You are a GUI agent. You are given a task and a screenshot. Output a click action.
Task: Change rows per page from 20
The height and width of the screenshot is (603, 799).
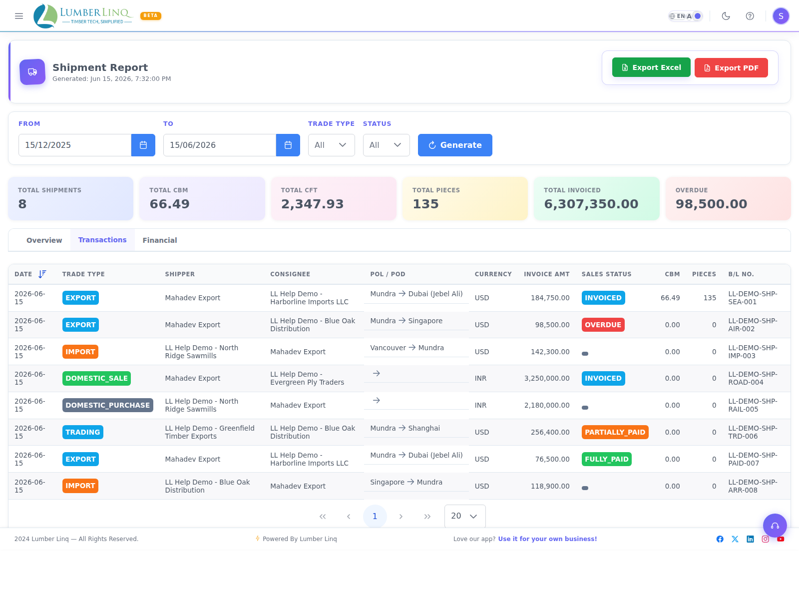point(465,516)
